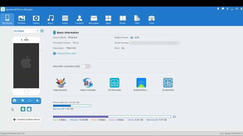
Task: Click the Resolution 750x1334 value
Action: coord(71,48)
